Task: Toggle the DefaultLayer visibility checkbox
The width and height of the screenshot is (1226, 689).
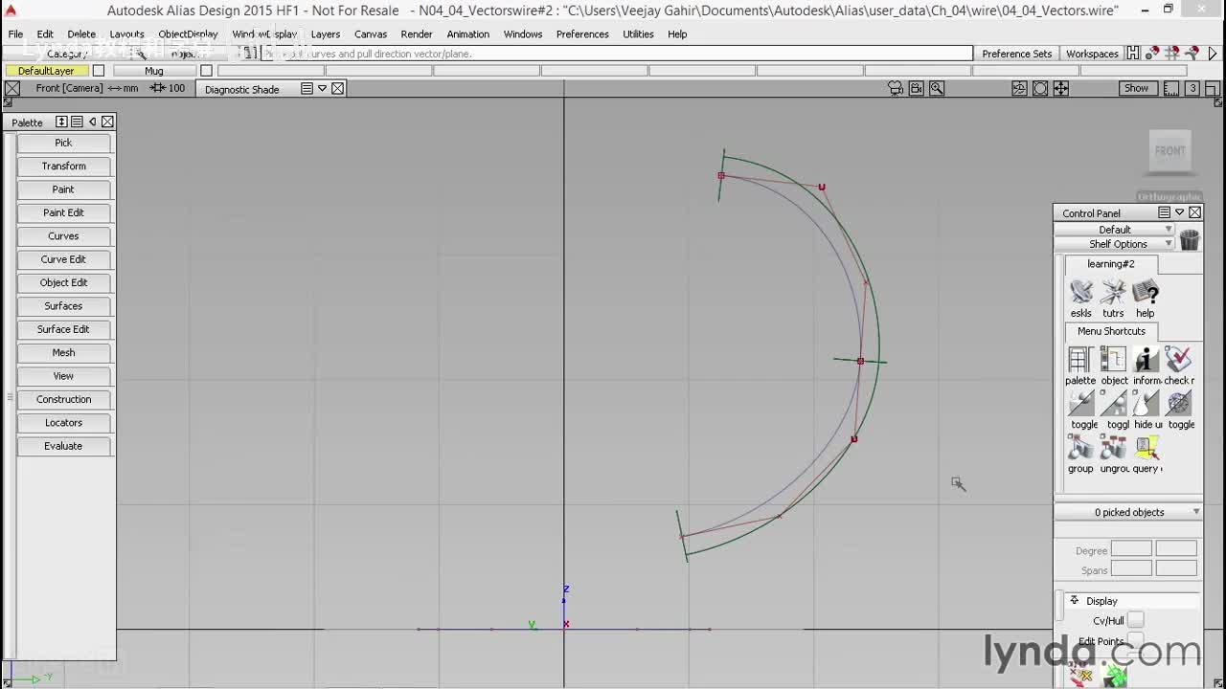Action: pos(98,71)
